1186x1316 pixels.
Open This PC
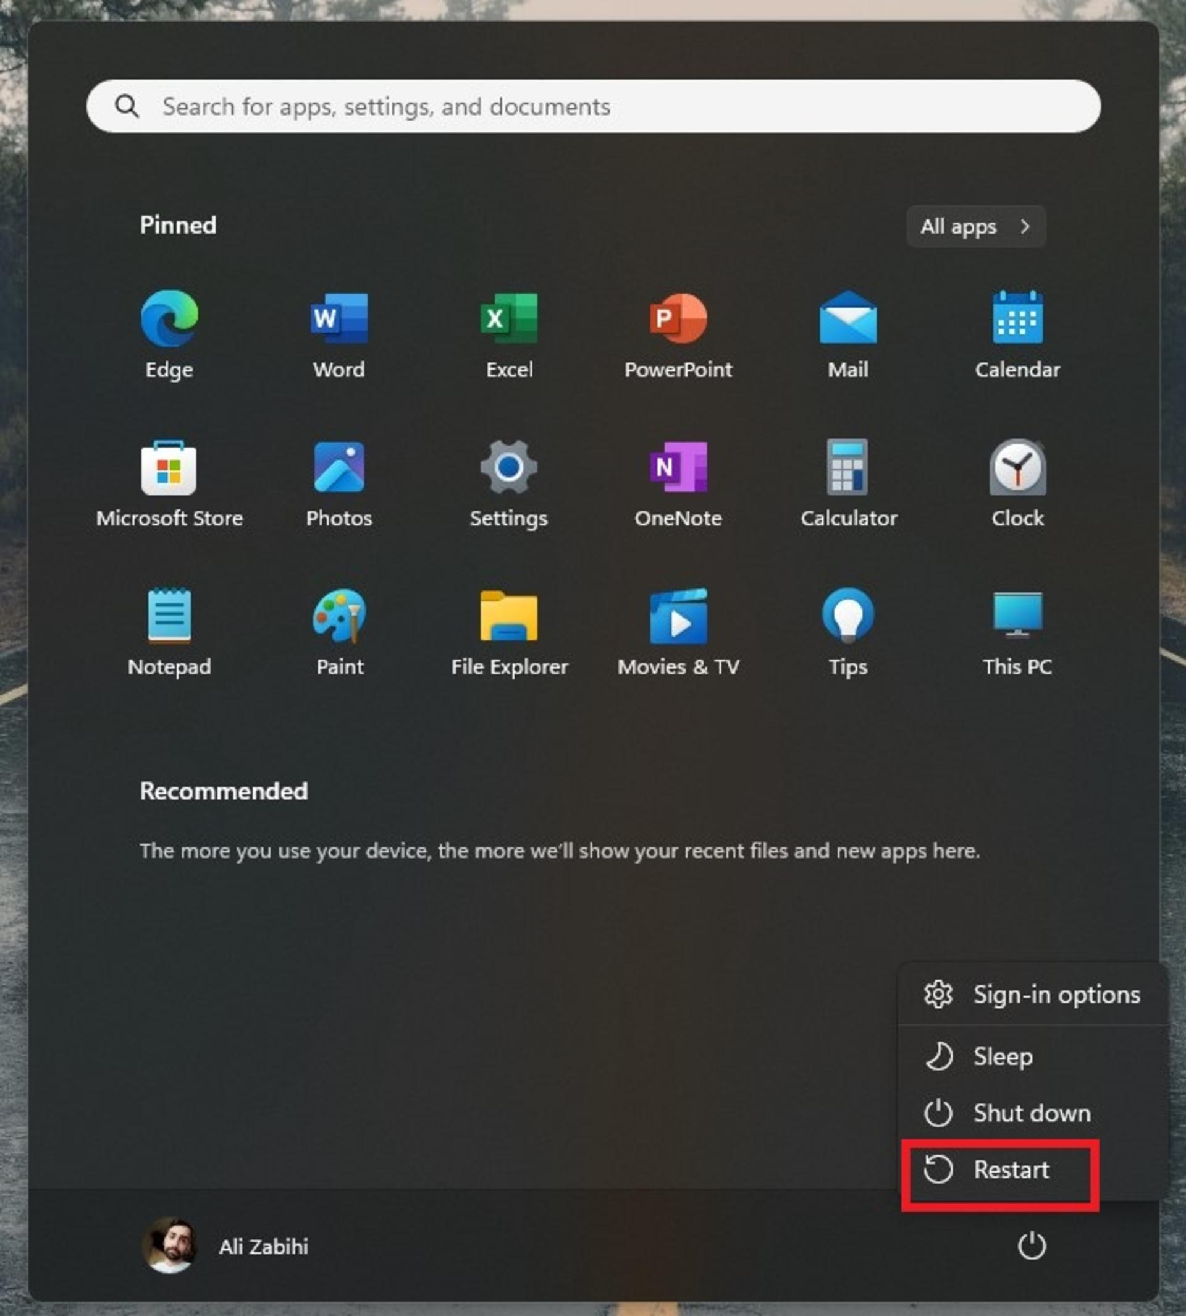[x=1017, y=632]
